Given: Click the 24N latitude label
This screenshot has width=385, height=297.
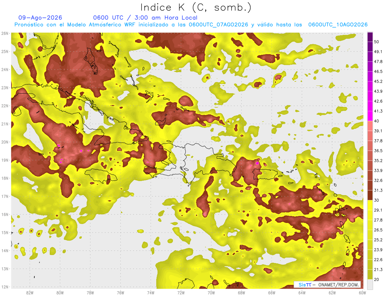Looking at the screenshot, I should (x=5, y=70).
